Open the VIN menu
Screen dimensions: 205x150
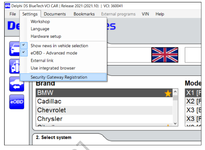pyautogui.click(x=145, y=14)
